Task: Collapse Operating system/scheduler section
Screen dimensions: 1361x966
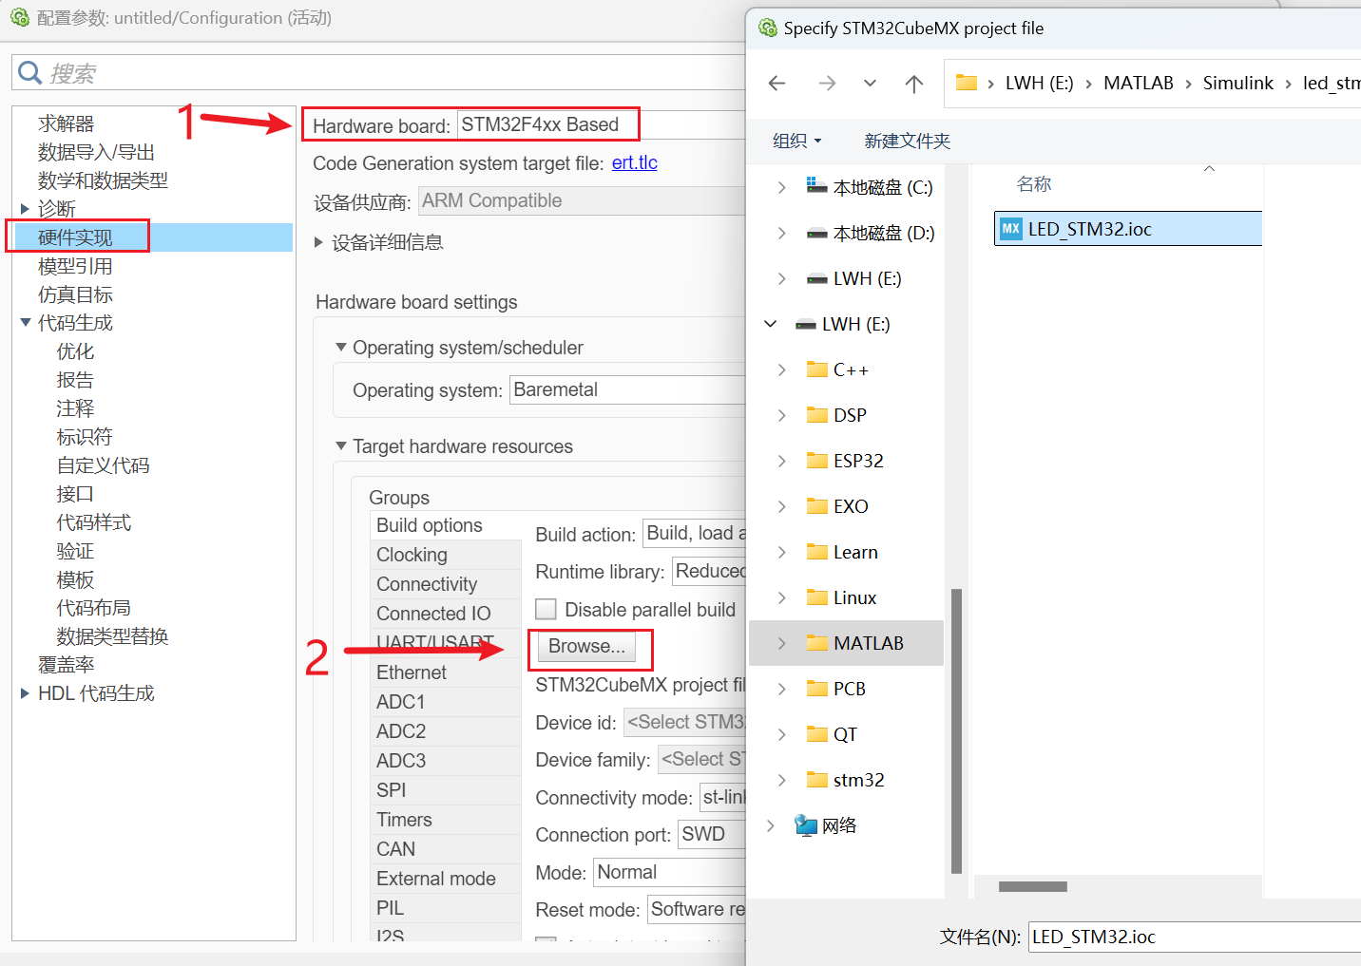Action: tap(341, 348)
